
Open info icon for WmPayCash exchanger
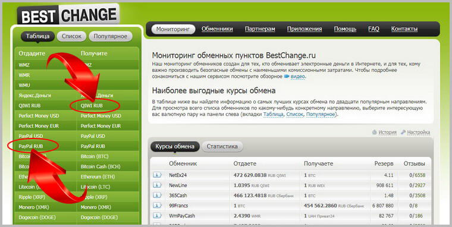click(157, 216)
